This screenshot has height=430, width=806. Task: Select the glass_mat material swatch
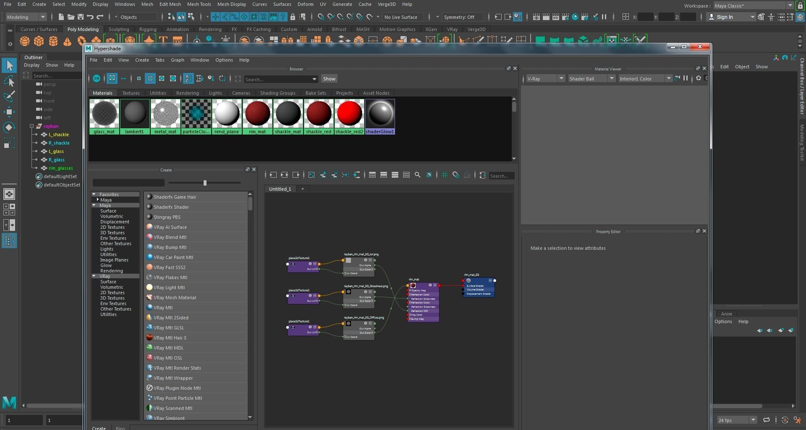[x=104, y=117]
